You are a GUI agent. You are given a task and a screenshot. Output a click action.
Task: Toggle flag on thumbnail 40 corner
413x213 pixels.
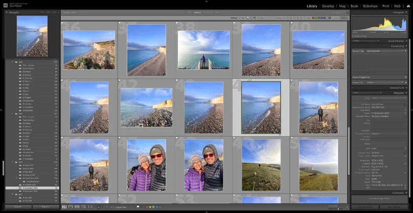(x=292, y=23)
